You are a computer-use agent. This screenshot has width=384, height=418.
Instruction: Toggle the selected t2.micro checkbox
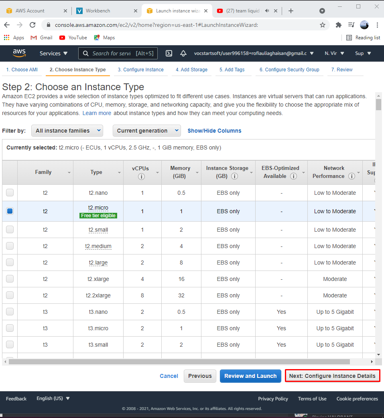point(10,211)
